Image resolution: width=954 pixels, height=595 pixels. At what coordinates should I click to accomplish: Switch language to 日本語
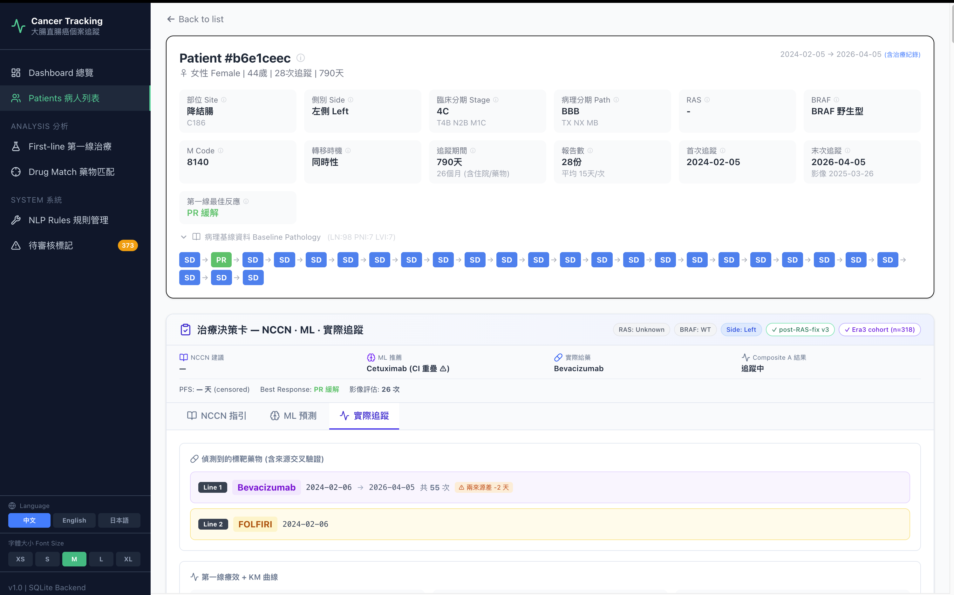(x=119, y=520)
